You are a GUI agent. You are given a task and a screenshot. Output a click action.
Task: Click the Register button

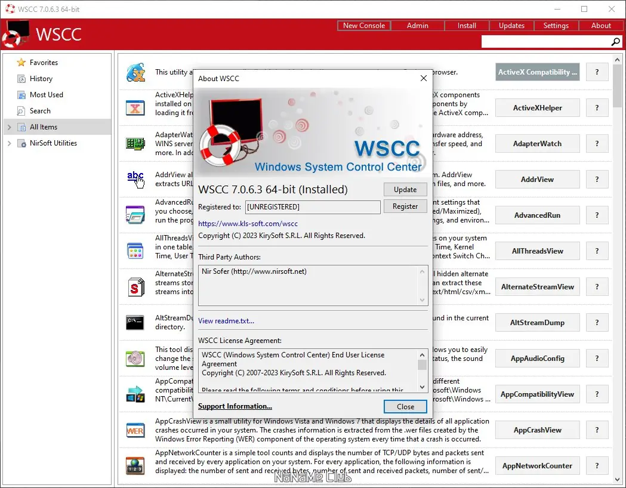405,206
